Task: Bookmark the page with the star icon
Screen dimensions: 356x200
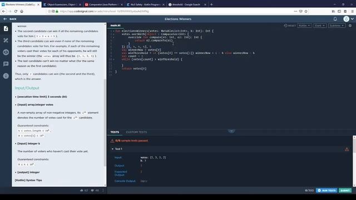Action: click(306, 11)
